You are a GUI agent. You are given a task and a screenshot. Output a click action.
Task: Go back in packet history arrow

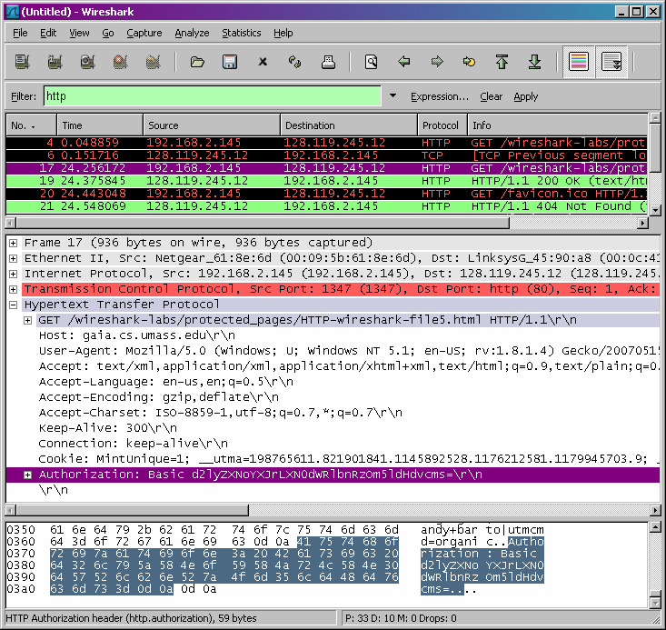tap(404, 62)
